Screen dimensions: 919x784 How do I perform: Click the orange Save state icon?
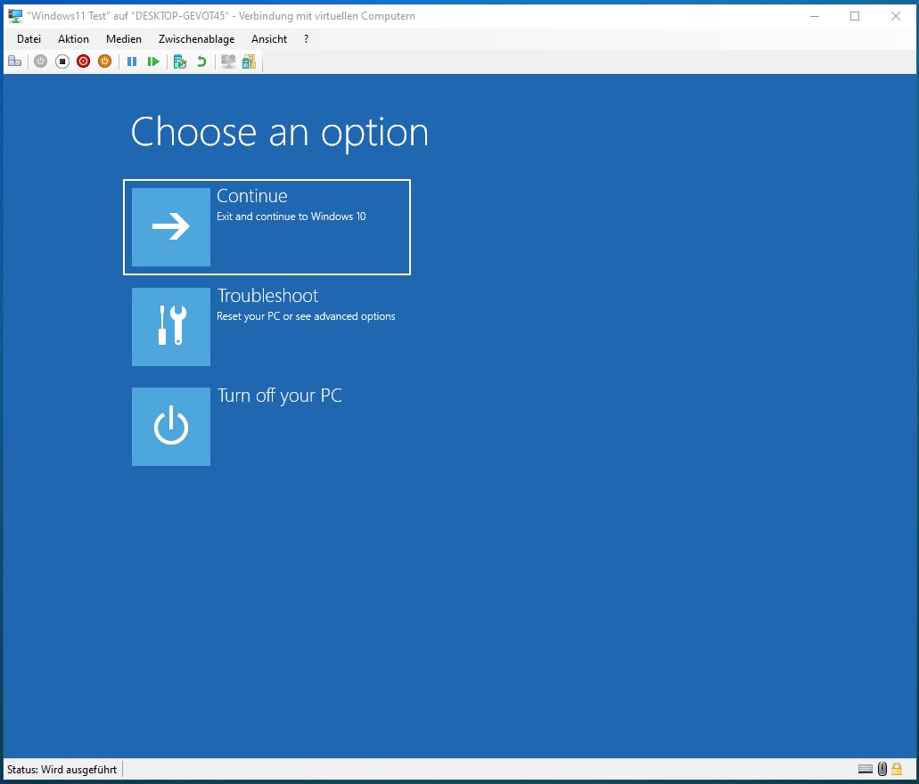click(x=104, y=61)
